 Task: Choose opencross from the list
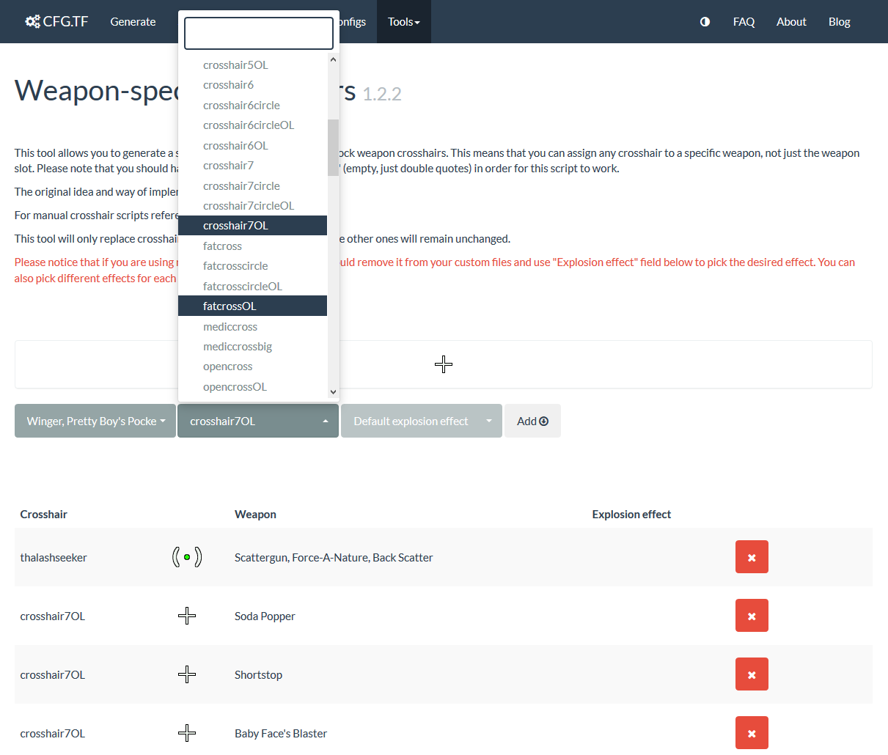[252, 367]
